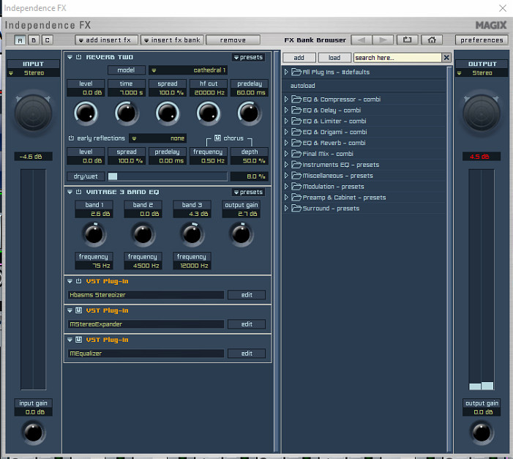Viewport: 513px width, 459px height.
Task: Toggle Reverb Two power button
Action: [79, 57]
